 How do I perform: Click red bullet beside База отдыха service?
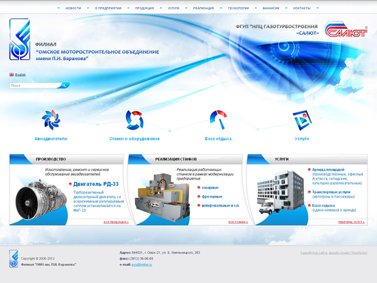click(309, 206)
